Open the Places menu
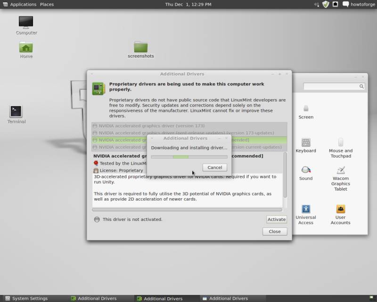Image resolution: width=377 pixels, height=302 pixels. point(47,4)
